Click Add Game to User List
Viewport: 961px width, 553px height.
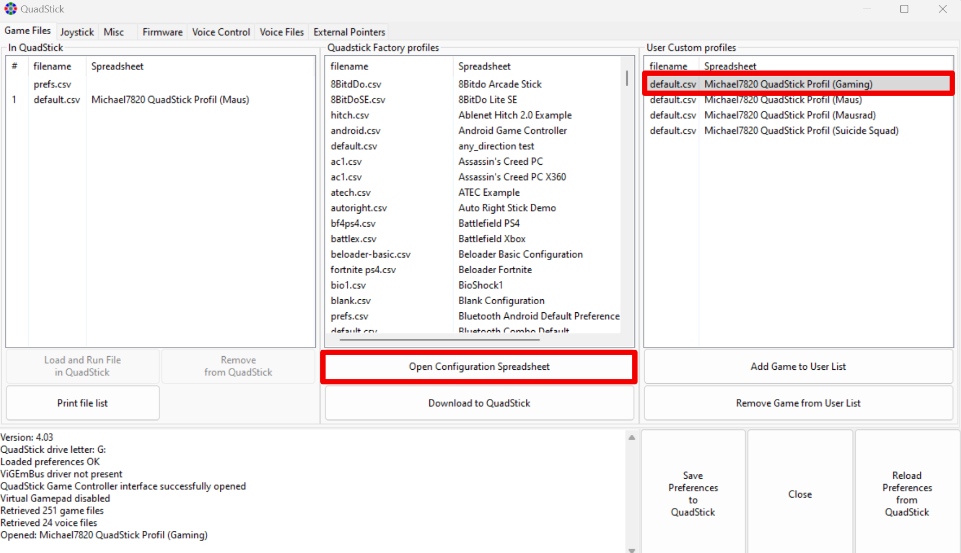click(x=798, y=366)
